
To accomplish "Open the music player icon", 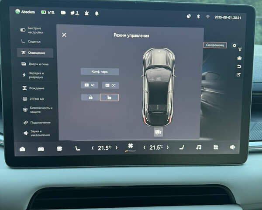I will tap(199, 147).
